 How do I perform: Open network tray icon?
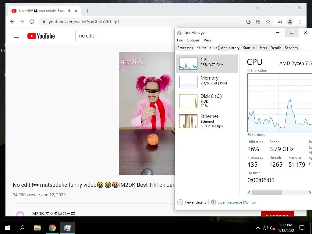[265, 228]
